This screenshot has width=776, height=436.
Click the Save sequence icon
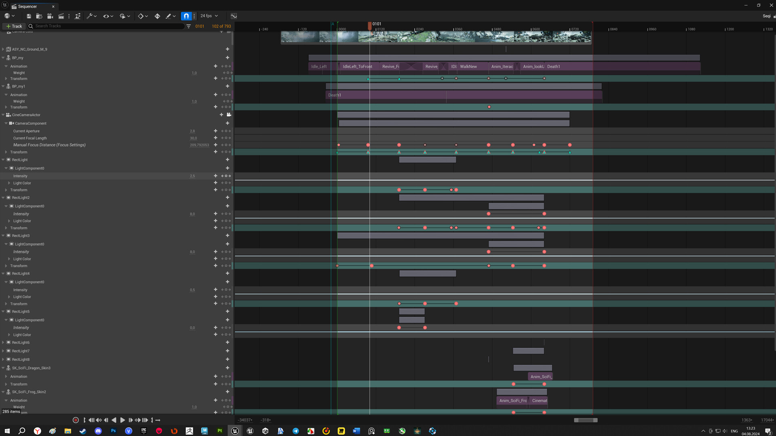point(29,16)
